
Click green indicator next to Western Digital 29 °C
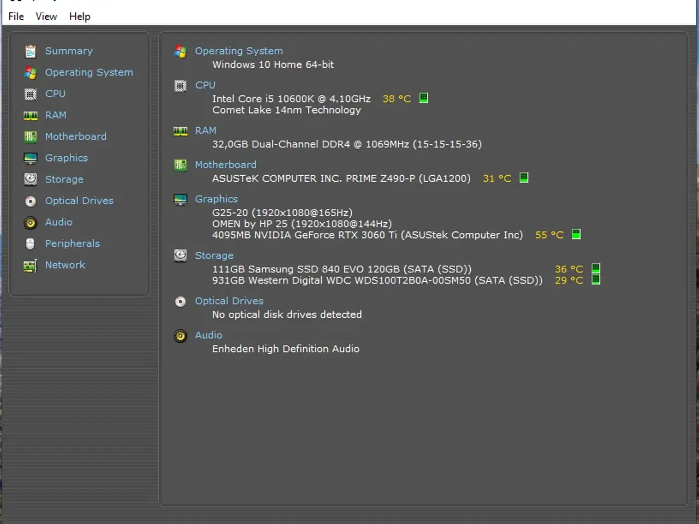click(596, 280)
